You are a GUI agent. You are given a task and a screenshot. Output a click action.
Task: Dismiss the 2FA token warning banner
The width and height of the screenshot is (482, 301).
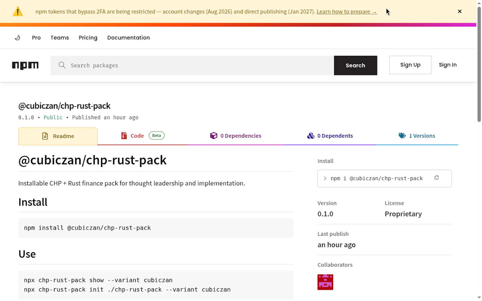pyautogui.click(x=460, y=11)
